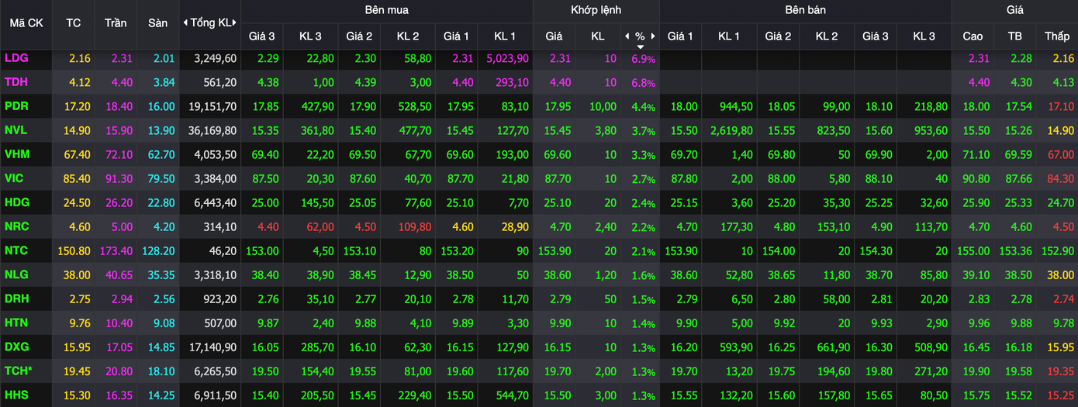This screenshot has width=1078, height=407.
Task: Open stock symbol TCH*
Action: coord(19,371)
